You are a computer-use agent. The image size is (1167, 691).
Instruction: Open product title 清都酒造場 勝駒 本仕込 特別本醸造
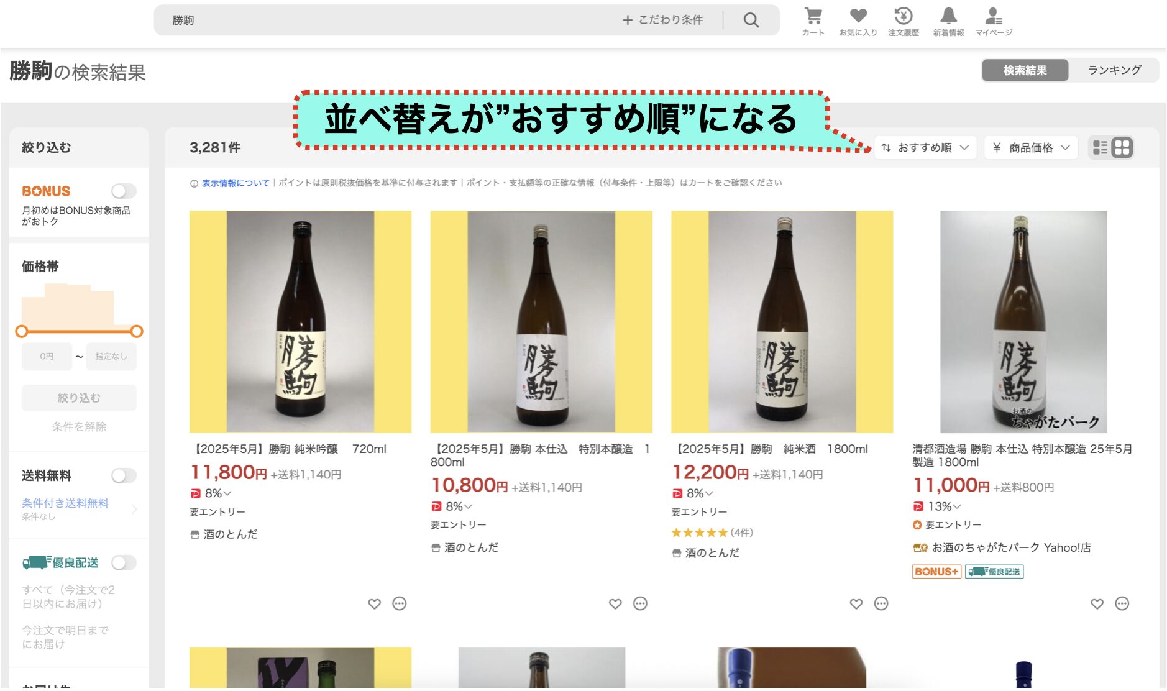[1022, 456]
